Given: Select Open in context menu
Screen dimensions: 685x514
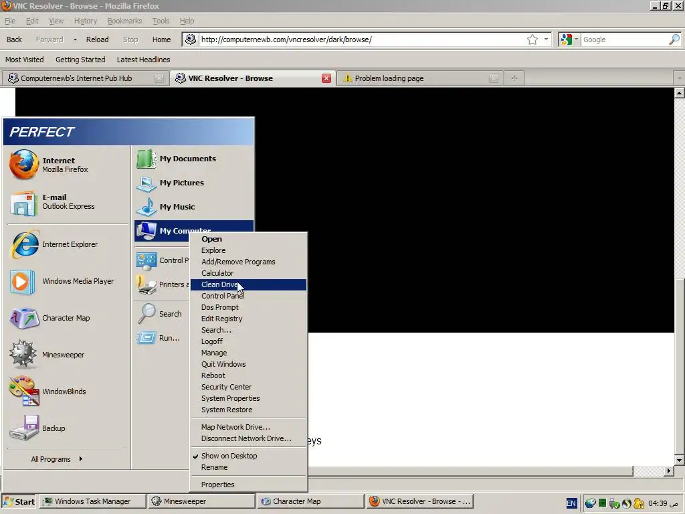Looking at the screenshot, I should point(249,239).
